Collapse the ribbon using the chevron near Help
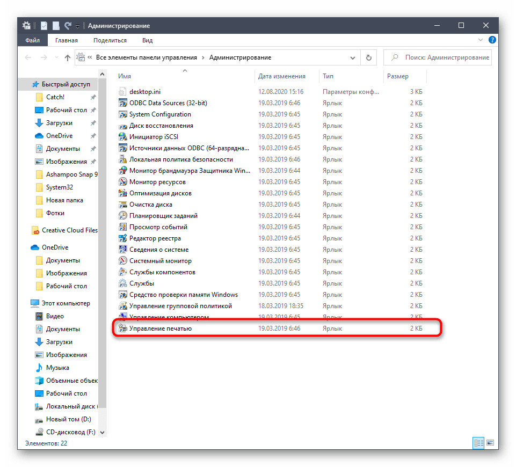516x467 pixels. pyautogui.click(x=480, y=40)
